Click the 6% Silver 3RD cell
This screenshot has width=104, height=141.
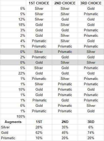point(91,127)
